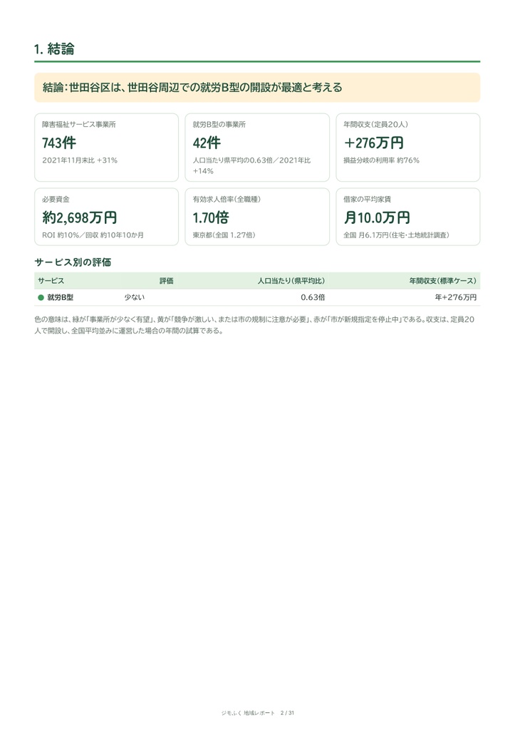Viewport: 515px width, 730px height.
Task: Click the text '東京都(全国 1.27倍)'
Action: point(224,235)
